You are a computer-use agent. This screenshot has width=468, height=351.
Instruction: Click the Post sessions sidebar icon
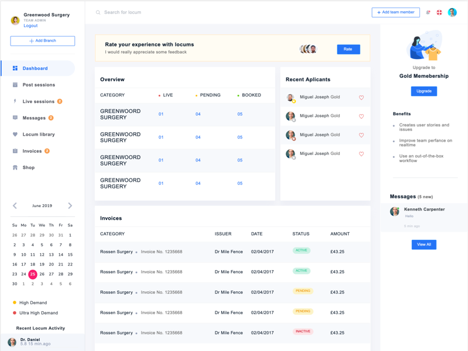(15, 85)
